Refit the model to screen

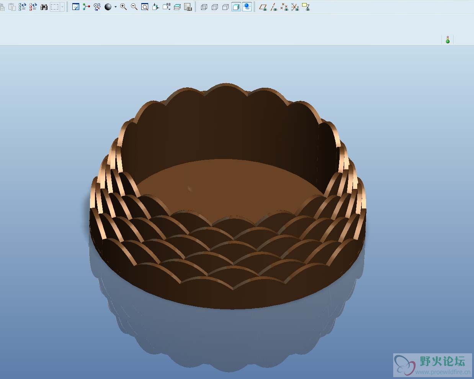145,7
